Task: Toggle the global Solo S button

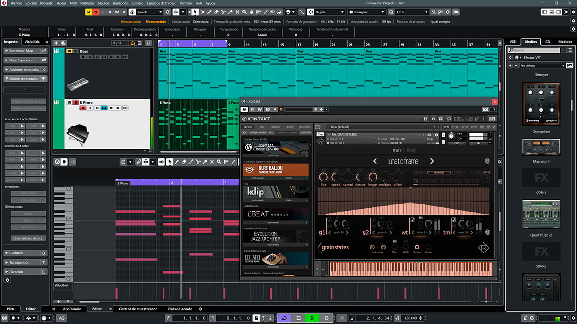Action: point(96,12)
